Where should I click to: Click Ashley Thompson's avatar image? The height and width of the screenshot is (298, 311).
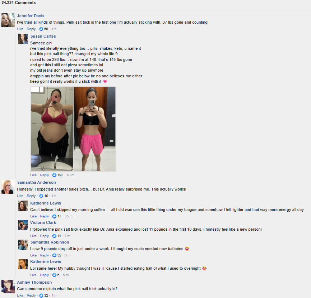(8, 286)
